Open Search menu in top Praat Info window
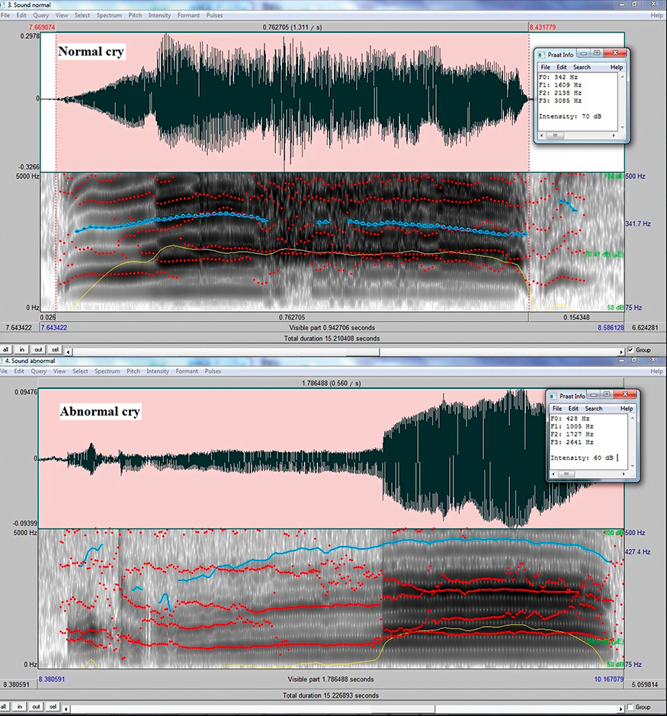 tap(582, 67)
